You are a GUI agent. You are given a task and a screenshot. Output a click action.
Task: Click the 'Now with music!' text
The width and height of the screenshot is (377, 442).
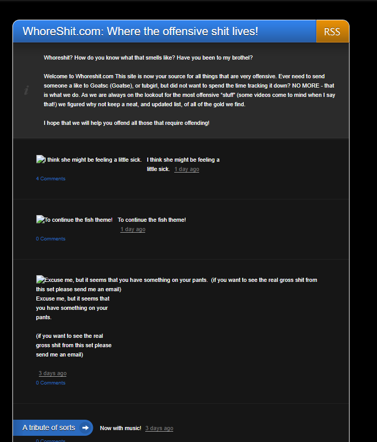(120, 428)
